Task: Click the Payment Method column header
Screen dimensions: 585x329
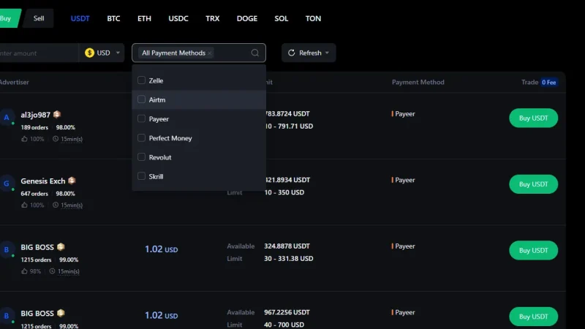Action: (x=418, y=82)
